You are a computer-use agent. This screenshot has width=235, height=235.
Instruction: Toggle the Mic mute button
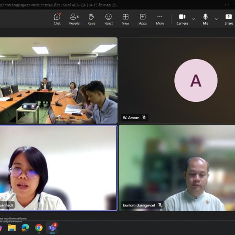click(x=205, y=19)
